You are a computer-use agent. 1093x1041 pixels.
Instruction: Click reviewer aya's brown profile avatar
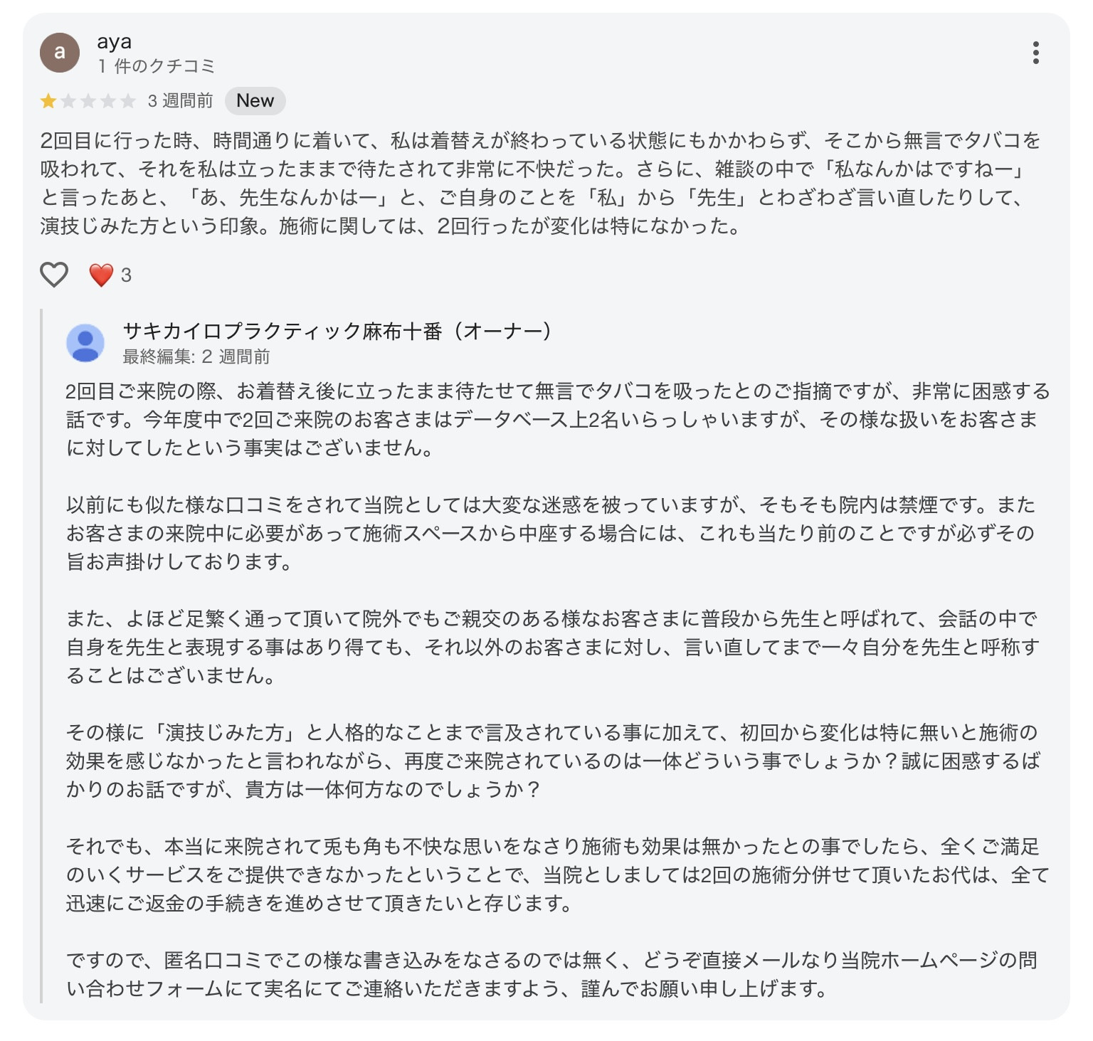60,53
